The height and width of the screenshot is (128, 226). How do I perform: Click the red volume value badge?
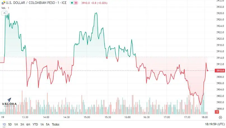coord(217,112)
